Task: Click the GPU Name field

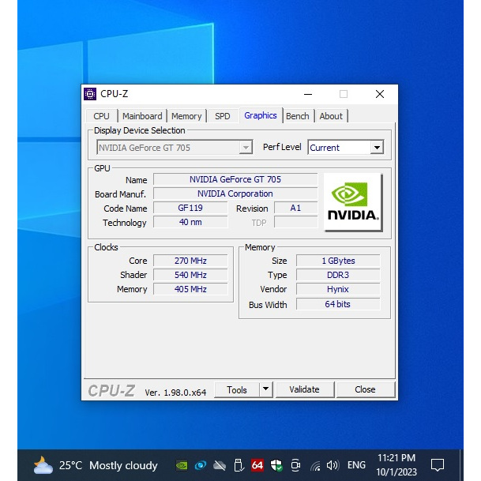Action: (x=235, y=179)
